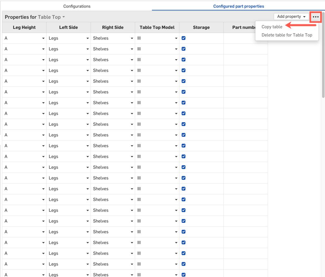Toggle Storage checkbox in the second row
Image resolution: width=325 pixels, height=277 pixels.
coord(184,49)
